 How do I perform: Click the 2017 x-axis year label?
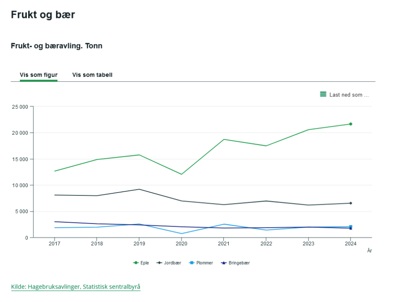(x=54, y=243)
